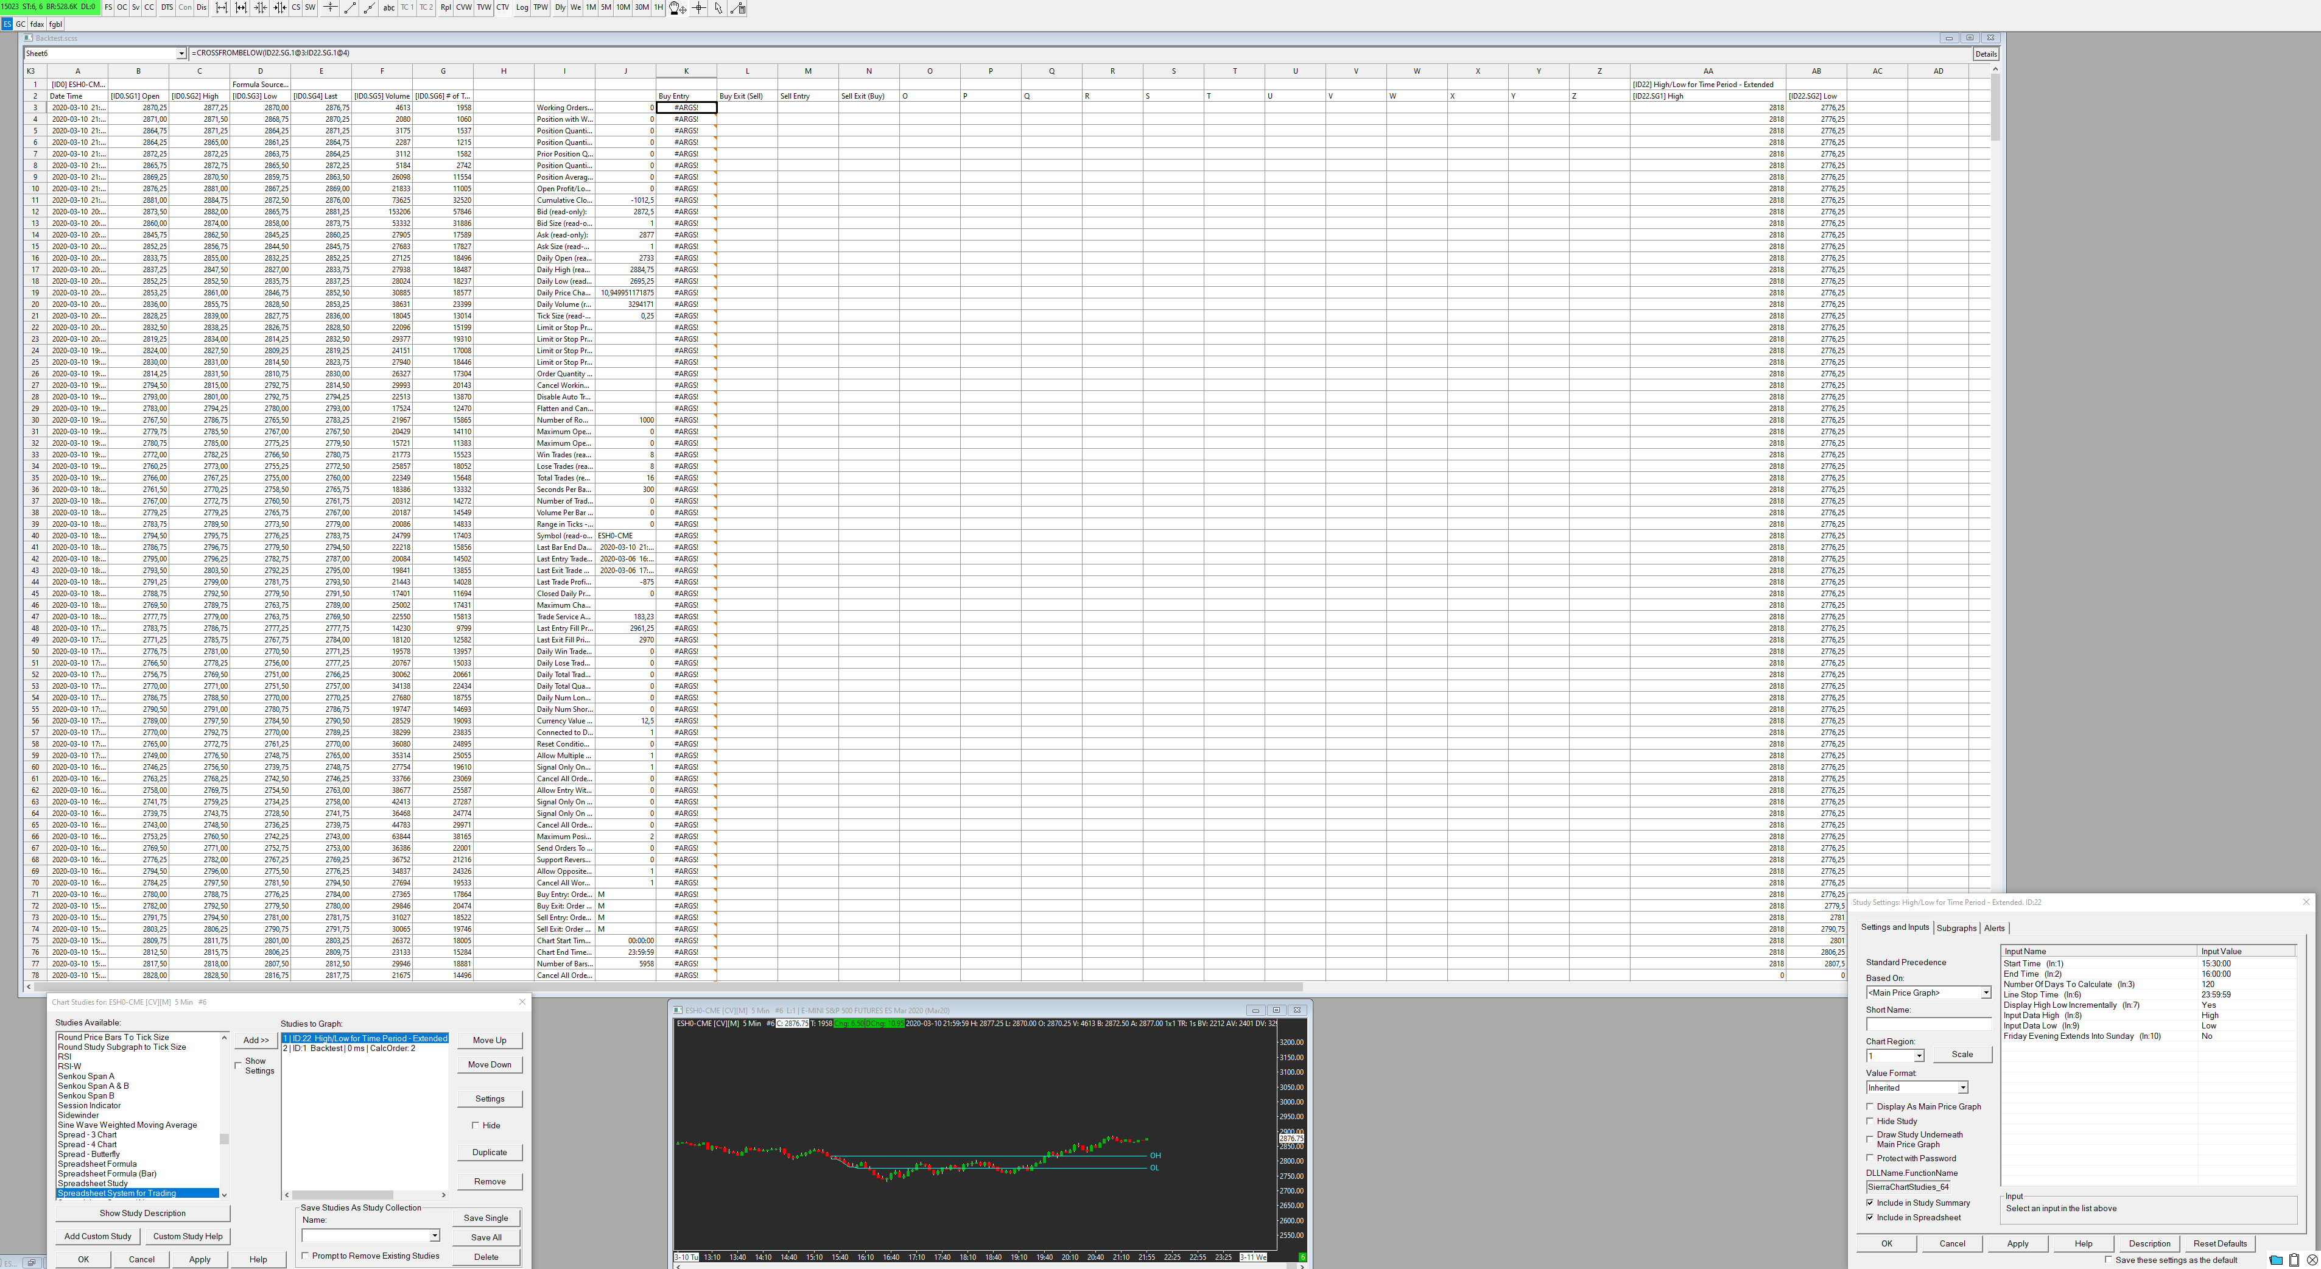
Task: Select the first diagonal line drawing tool
Action: [x=349, y=7]
